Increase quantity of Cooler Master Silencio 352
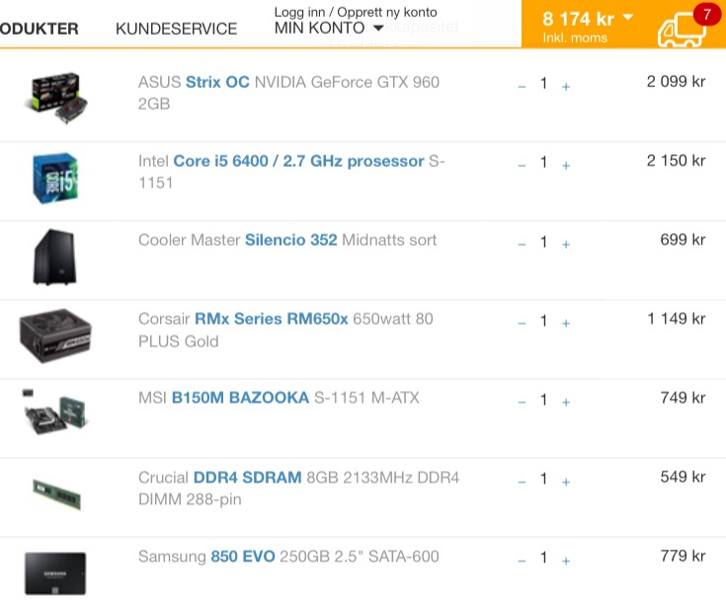 [x=566, y=245]
